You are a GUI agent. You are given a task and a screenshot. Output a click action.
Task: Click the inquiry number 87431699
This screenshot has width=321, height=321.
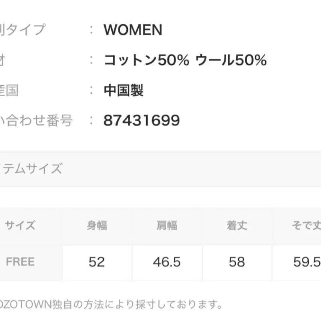pos(142,121)
